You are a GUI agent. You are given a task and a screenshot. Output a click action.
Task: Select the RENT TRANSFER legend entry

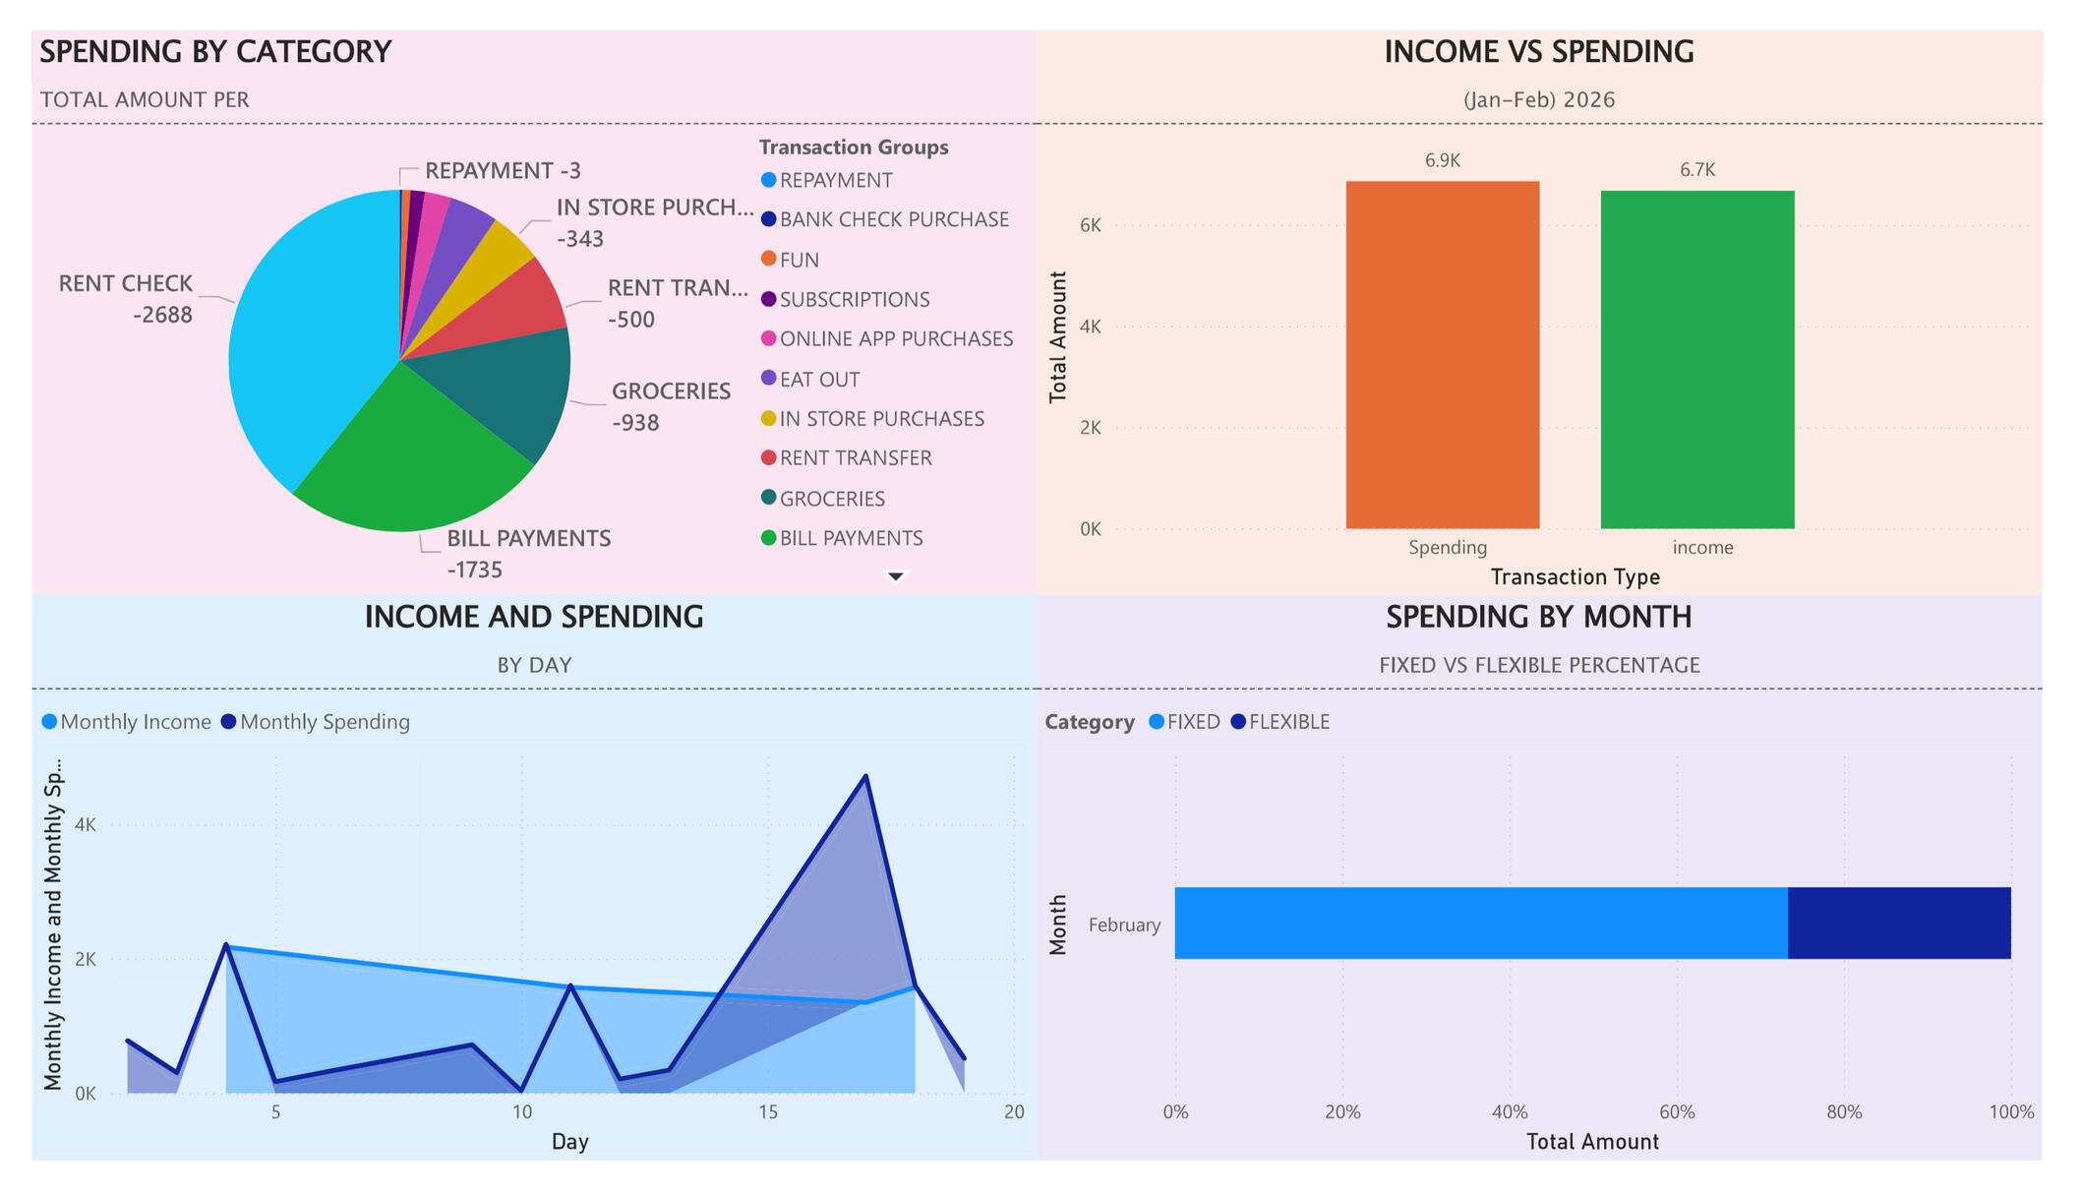[855, 457]
